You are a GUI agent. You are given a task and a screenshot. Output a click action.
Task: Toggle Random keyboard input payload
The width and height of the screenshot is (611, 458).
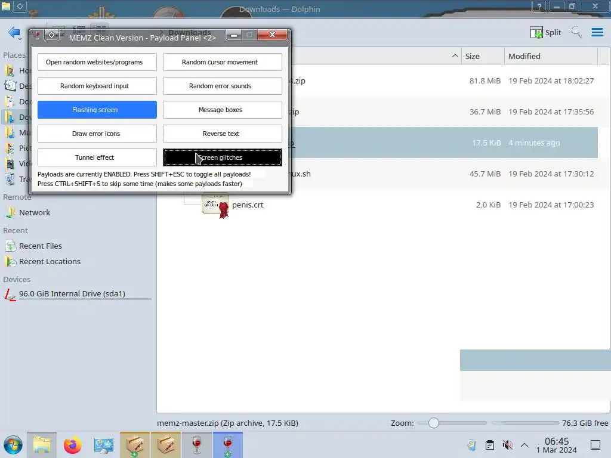click(x=97, y=86)
